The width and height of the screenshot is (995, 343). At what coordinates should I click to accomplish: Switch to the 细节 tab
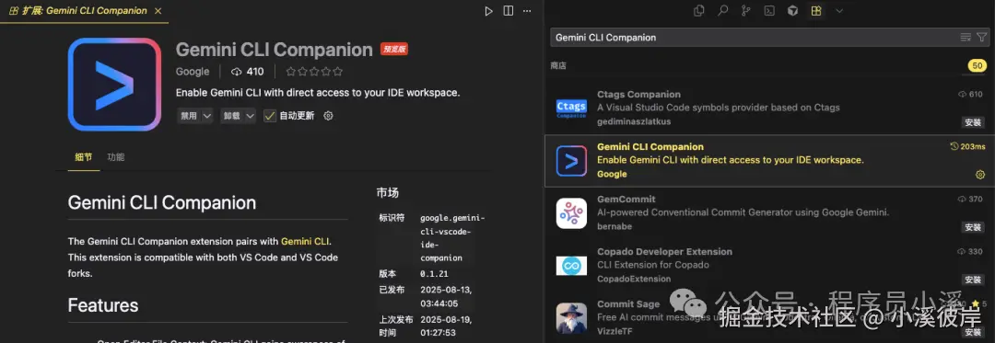(x=84, y=157)
